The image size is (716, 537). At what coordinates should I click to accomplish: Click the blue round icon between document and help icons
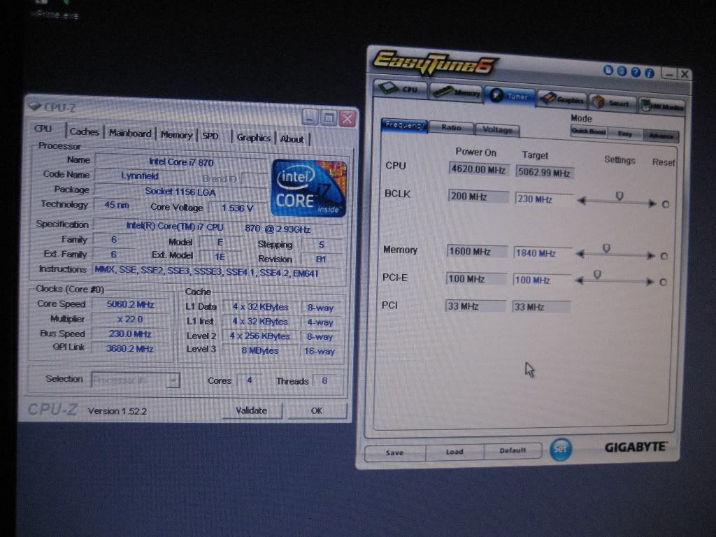(x=622, y=71)
